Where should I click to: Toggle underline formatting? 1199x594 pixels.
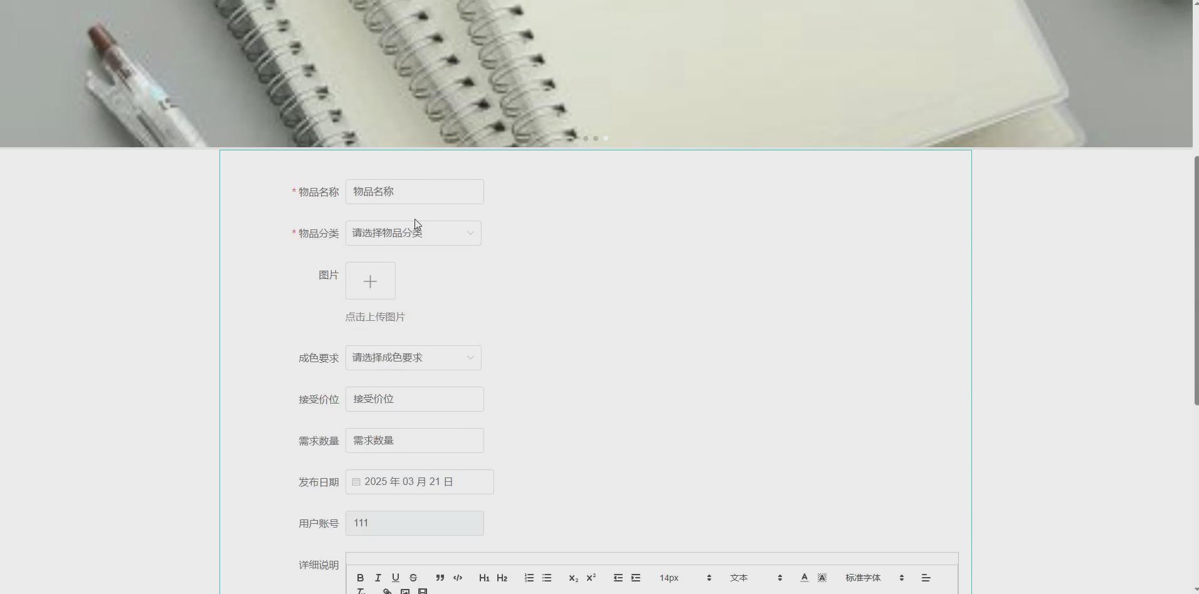(x=396, y=578)
